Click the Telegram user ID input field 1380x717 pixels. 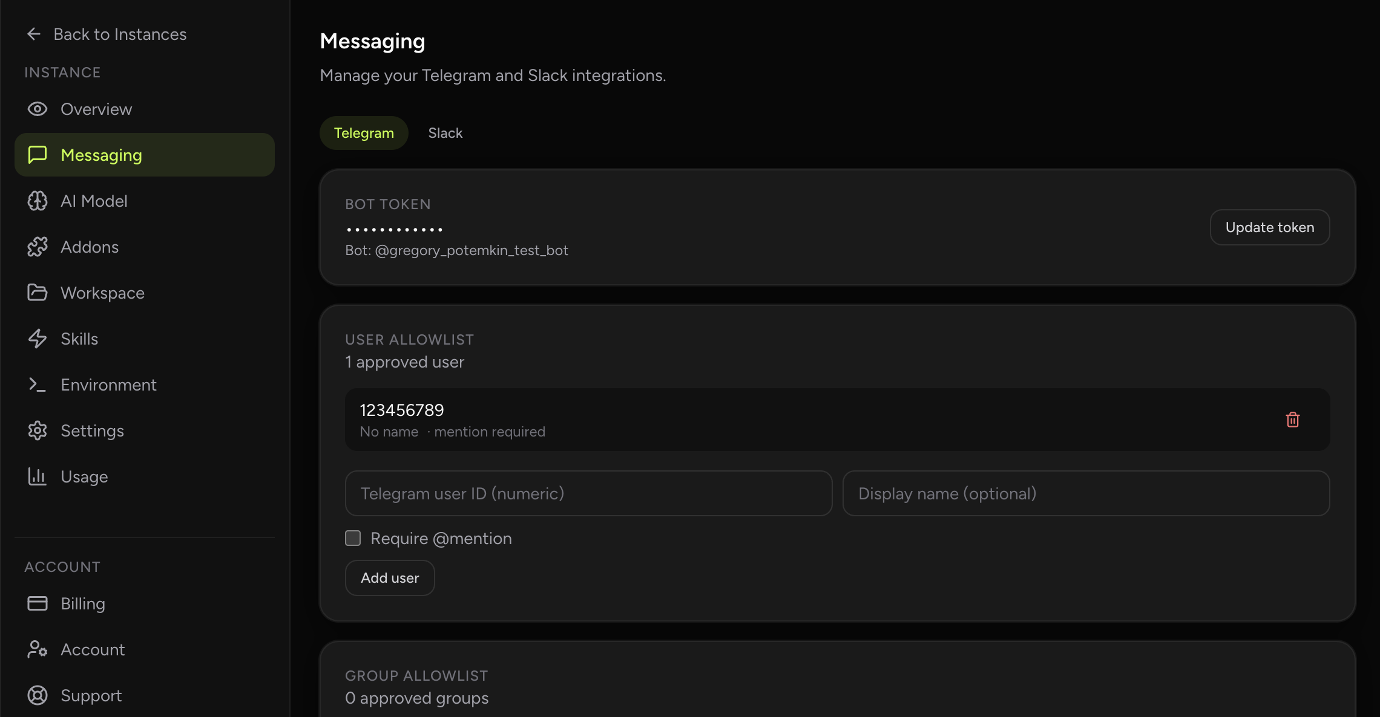(587, 493)
